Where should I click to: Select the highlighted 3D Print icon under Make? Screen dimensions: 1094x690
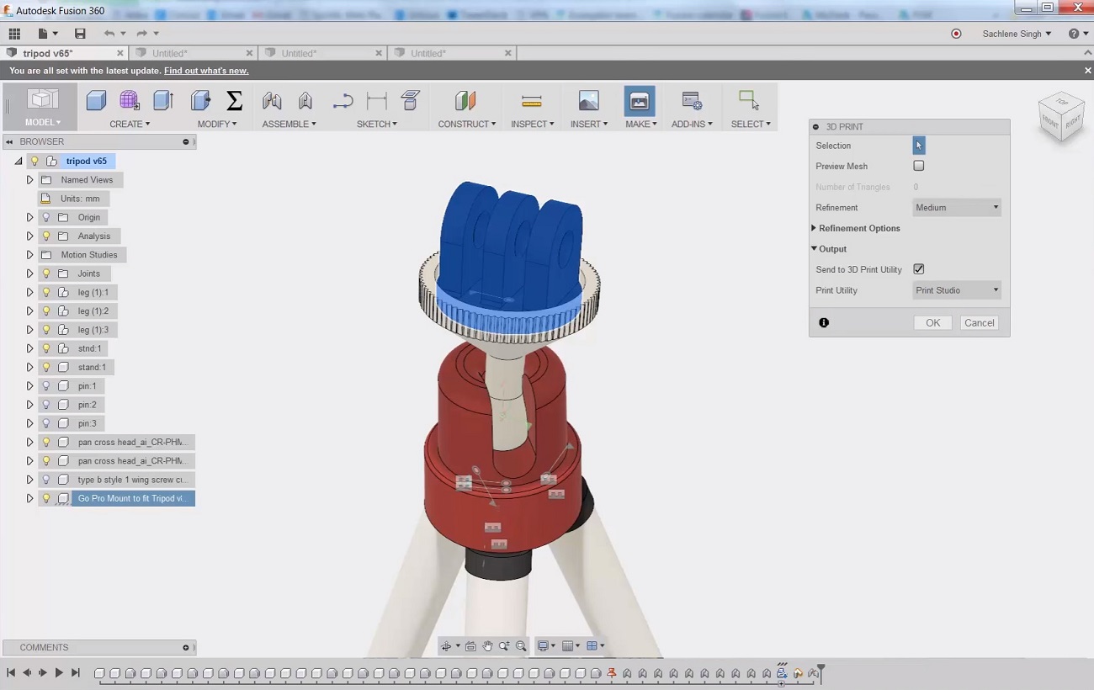640,100
